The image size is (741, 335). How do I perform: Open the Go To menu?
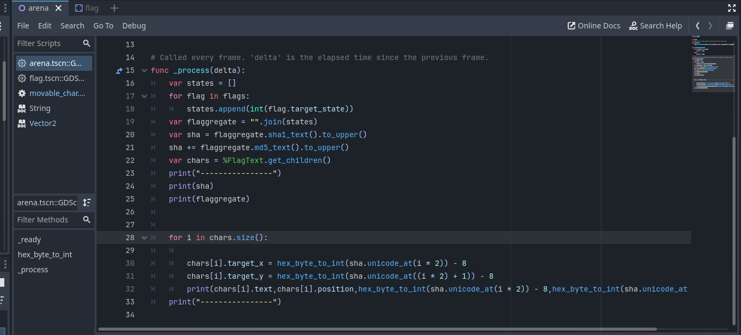103,26
